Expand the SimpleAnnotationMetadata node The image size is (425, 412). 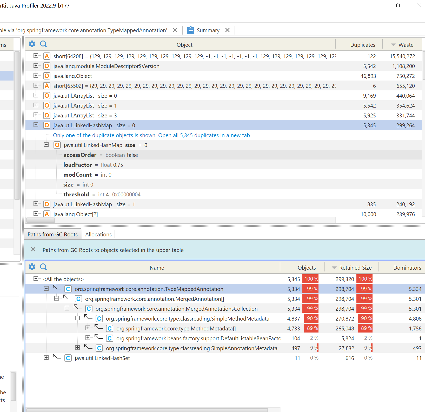tap(77, 348)
